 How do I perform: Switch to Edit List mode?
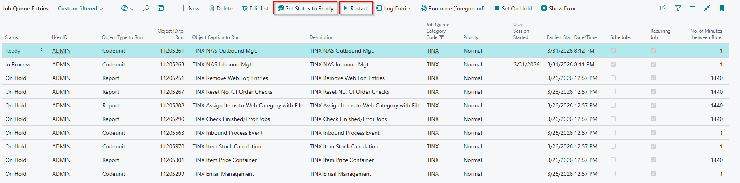pos(255,8)
